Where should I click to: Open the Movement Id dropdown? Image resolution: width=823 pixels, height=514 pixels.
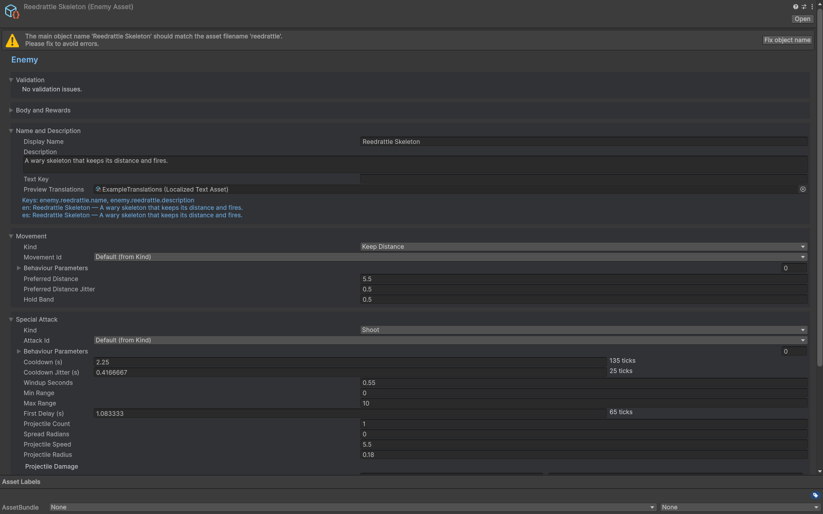(451, 257)
